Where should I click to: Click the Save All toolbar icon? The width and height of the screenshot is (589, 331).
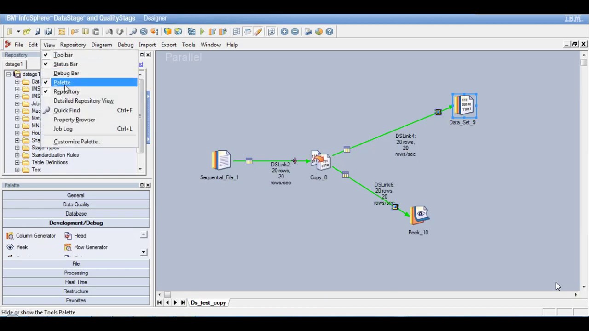click(48, 31)
